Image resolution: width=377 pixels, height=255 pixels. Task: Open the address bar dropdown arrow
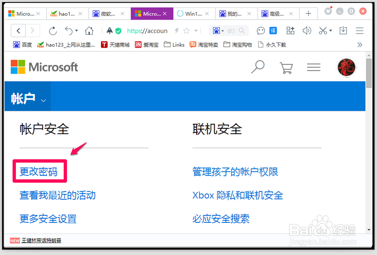196,31
